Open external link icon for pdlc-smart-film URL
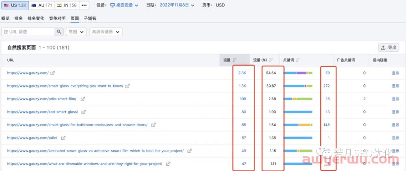Screen dimensions: 406x171 (x=82, y=99)
